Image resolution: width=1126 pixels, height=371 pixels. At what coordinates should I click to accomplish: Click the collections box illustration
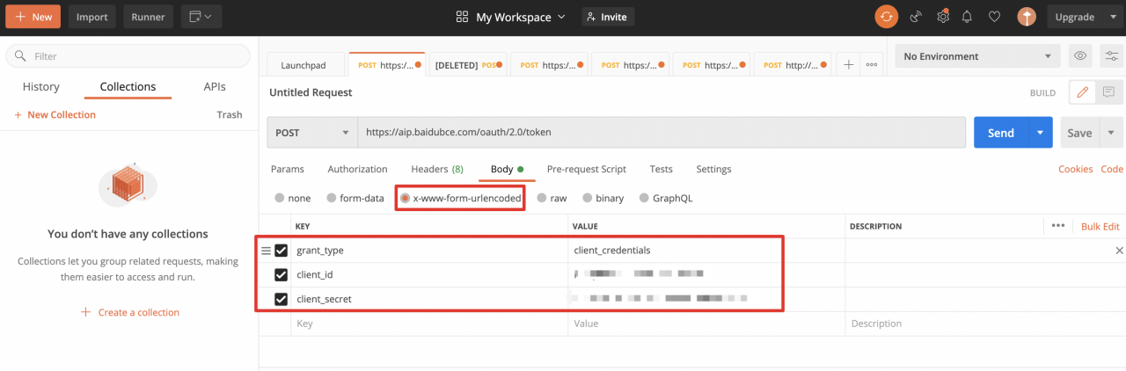pyautogui.click(x=128, y=185)
